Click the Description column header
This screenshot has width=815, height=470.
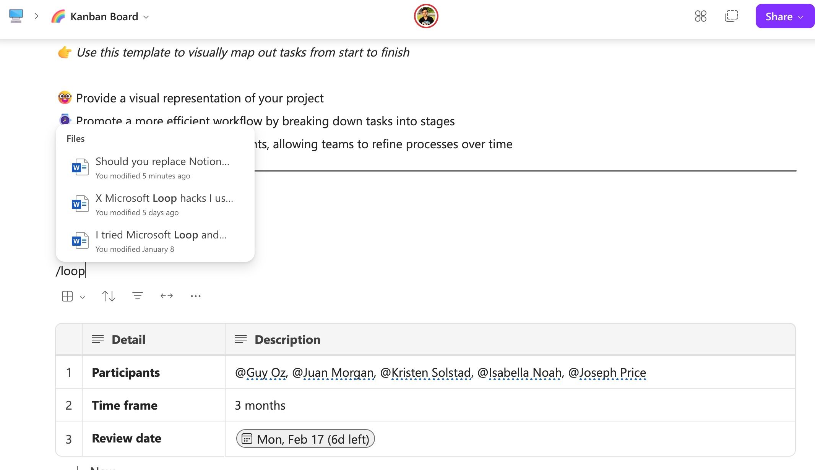510,339
